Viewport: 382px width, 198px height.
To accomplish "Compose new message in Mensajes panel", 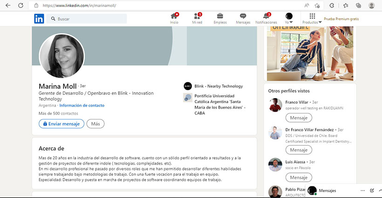I will 372,191.
